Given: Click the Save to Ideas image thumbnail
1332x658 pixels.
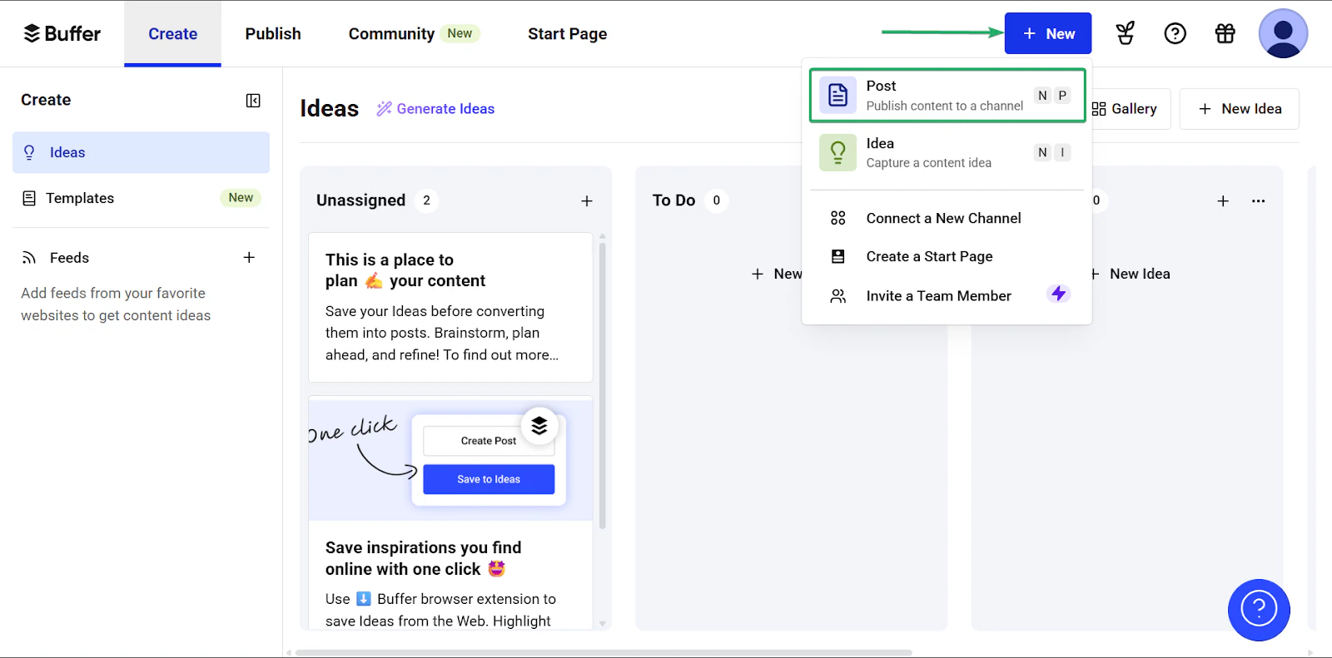Looking at the screenshot, I should click(x=450, y=460).
